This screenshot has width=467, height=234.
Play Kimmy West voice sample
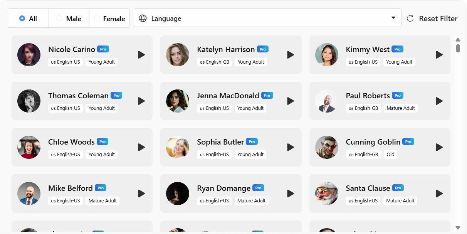click(439, 55)
